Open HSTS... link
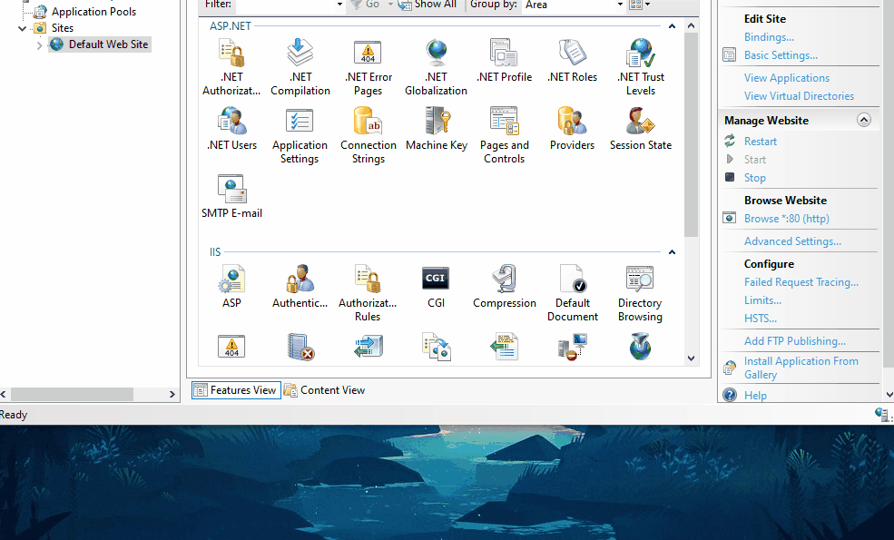This screenshot has width=894, height=540. [760, 319]
